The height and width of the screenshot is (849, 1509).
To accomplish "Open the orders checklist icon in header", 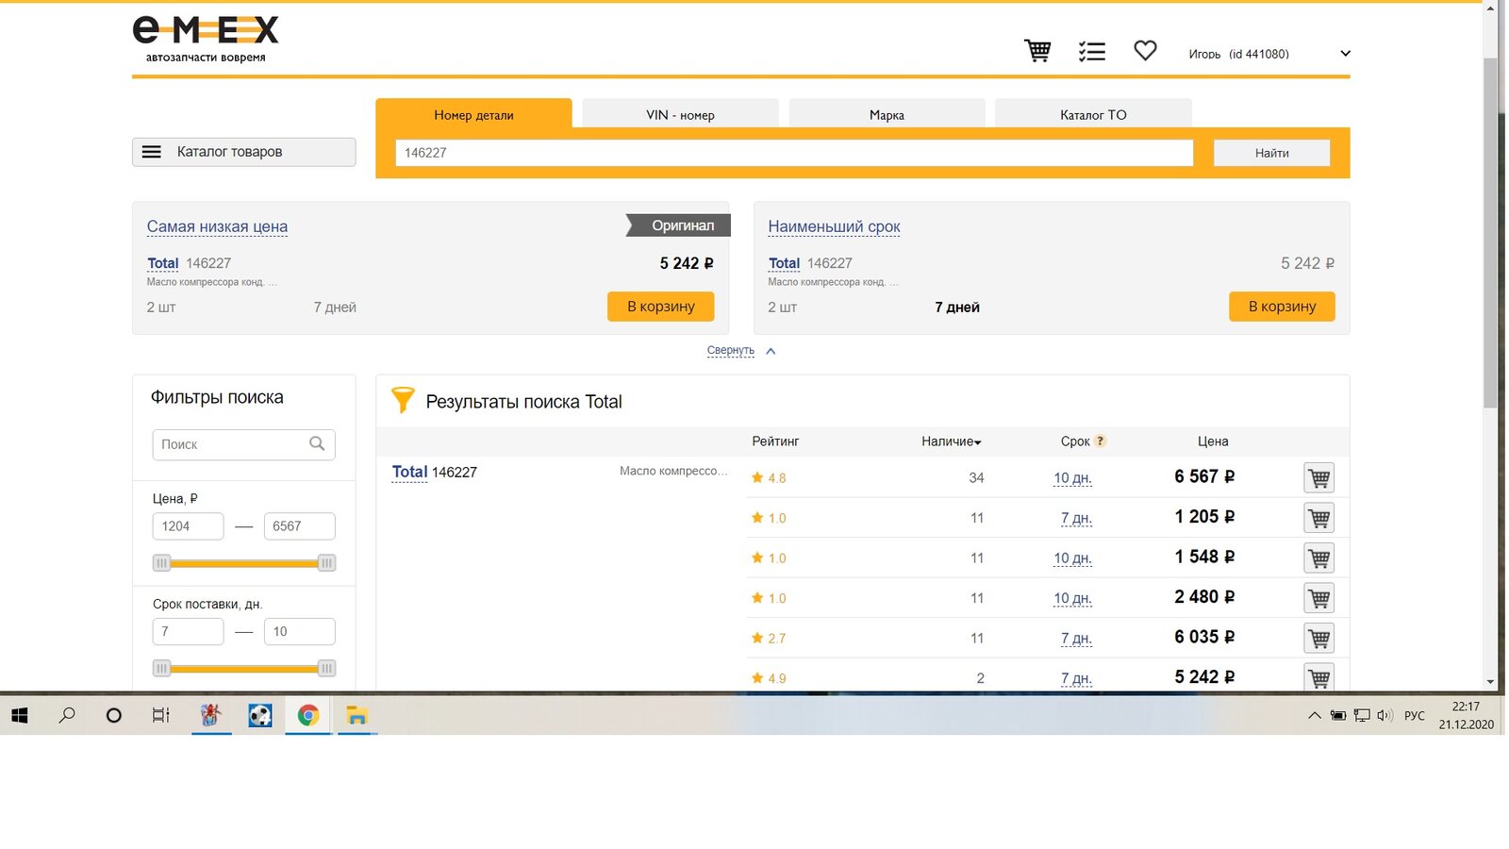I will click(1092, 52).
